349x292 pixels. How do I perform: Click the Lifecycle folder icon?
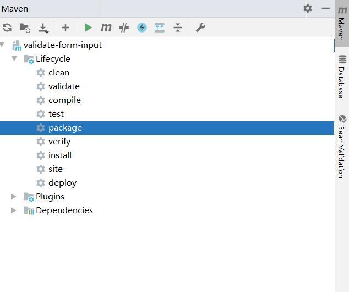coord(29,60)
